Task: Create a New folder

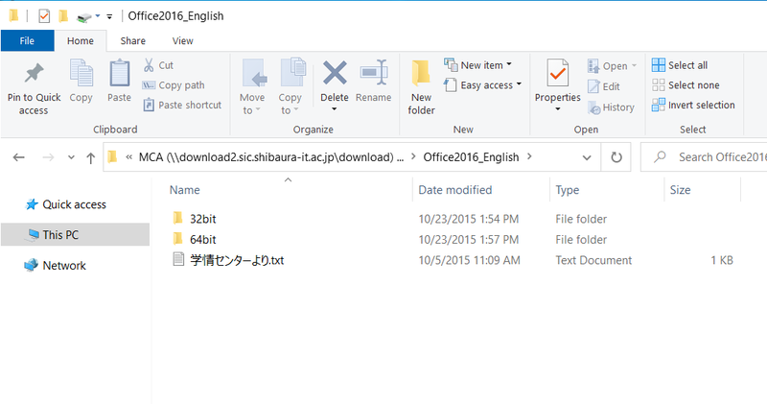Action: [x=421, y=88]
